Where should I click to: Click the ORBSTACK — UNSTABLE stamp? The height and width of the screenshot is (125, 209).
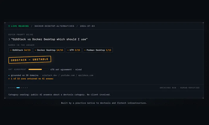pos(30,60)
